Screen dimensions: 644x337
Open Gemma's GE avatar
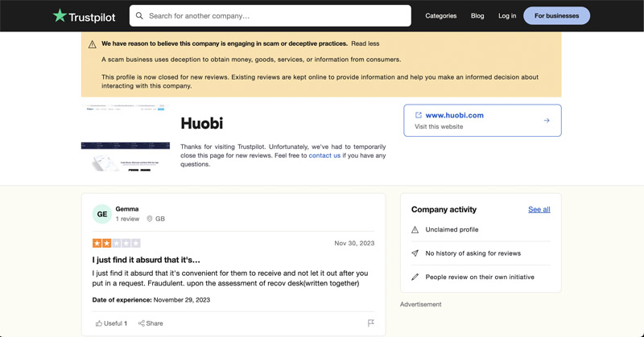pos(102,214)
